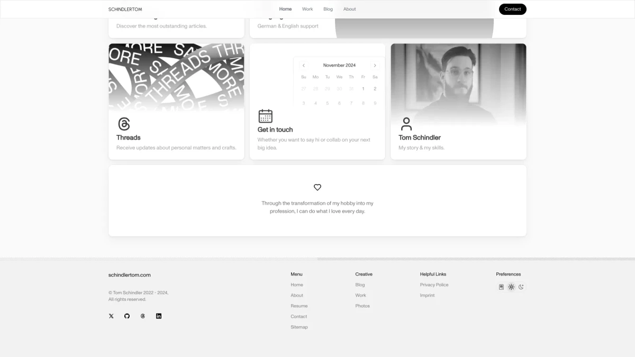This screenshot has width=635, height=357.
Task: Open the Threads icon in footer
Action: click(143, 316)
